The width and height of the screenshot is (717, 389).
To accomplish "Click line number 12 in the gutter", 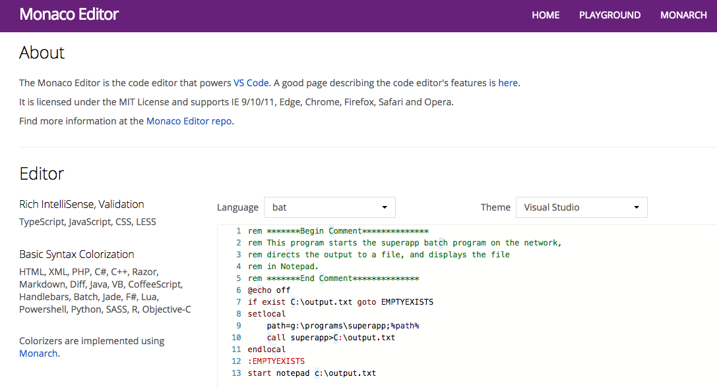I will [x=236, y=361].
